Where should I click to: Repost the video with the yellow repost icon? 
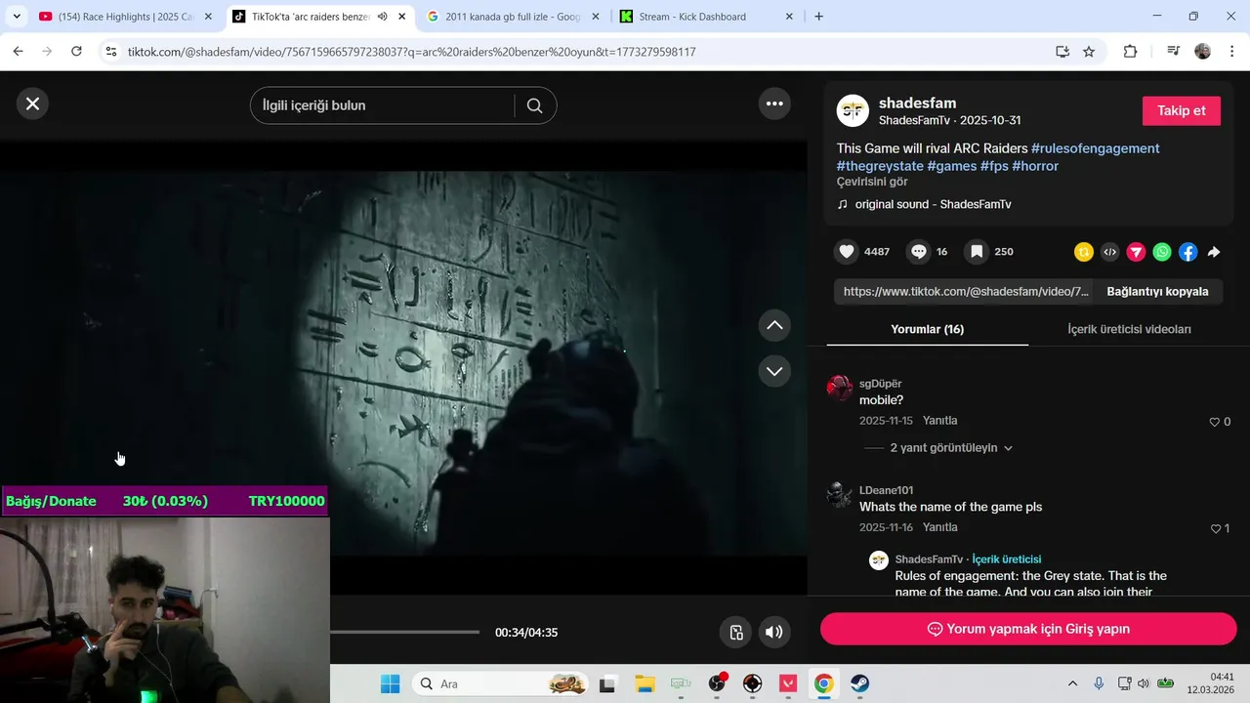pos(1083,252)
